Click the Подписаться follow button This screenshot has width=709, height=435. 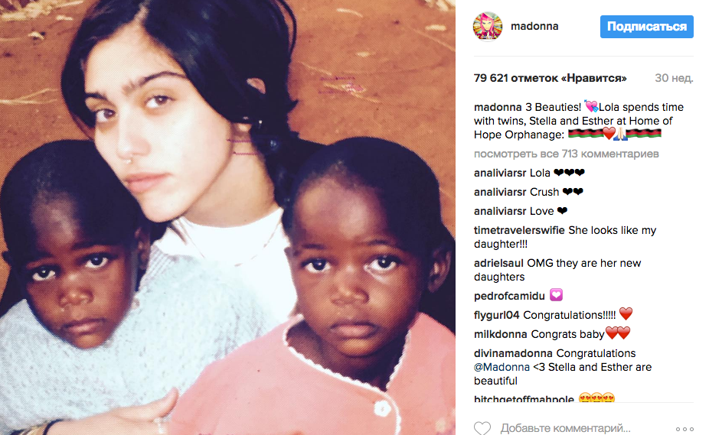tap(647, 27)
